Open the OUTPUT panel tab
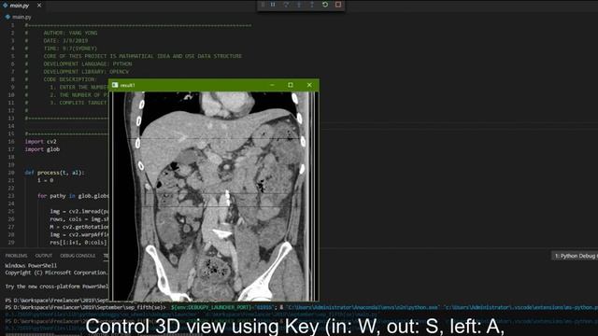The width and height of the screenshot is (598, 336). tap(44, 256)
